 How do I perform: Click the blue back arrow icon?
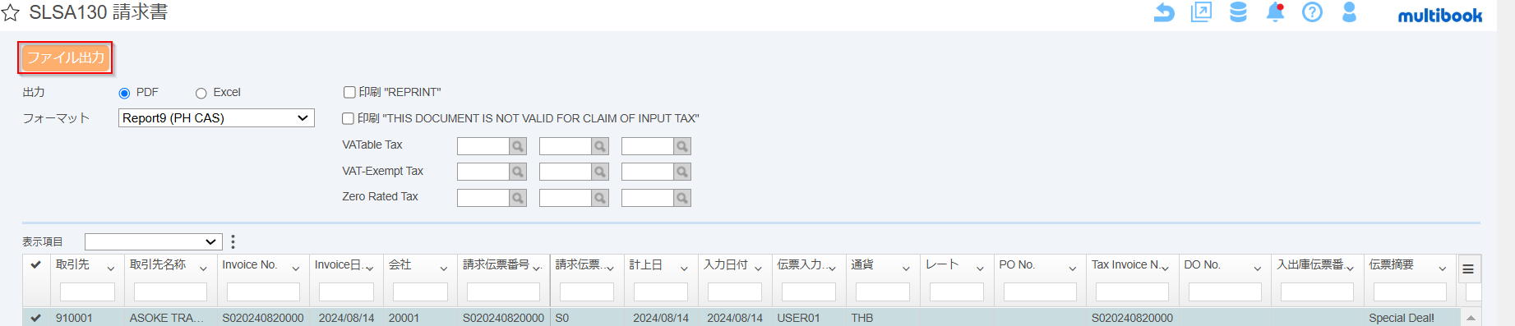[x=1164, y=12]
